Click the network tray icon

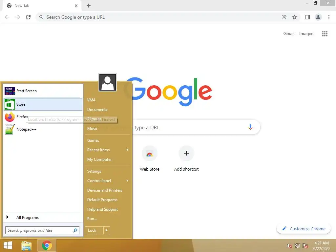coord(297,246)
